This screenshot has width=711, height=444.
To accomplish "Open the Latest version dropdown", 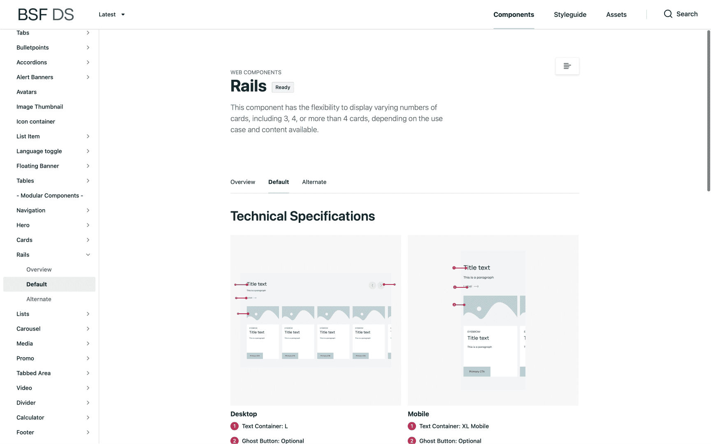I will point(112,14).
